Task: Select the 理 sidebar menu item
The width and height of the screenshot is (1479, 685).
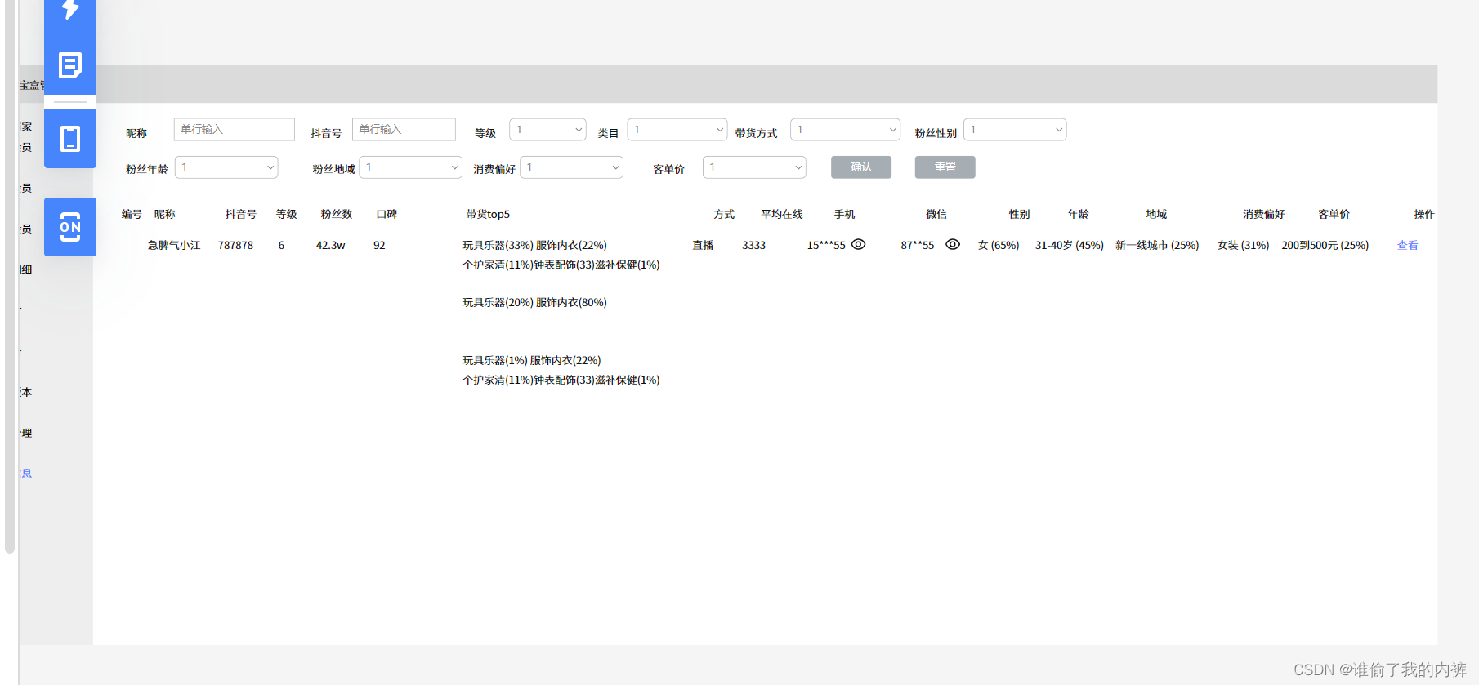Action: [x=25, y=434]
